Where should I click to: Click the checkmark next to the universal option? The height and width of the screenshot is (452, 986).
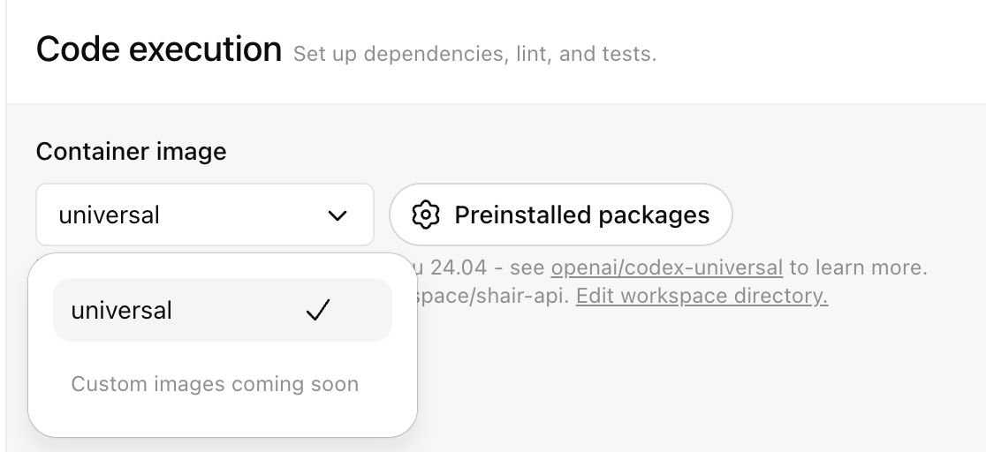[x=317, y=311]
